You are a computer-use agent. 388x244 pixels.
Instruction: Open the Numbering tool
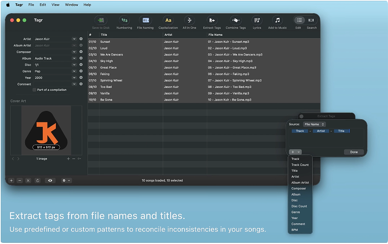124,20
